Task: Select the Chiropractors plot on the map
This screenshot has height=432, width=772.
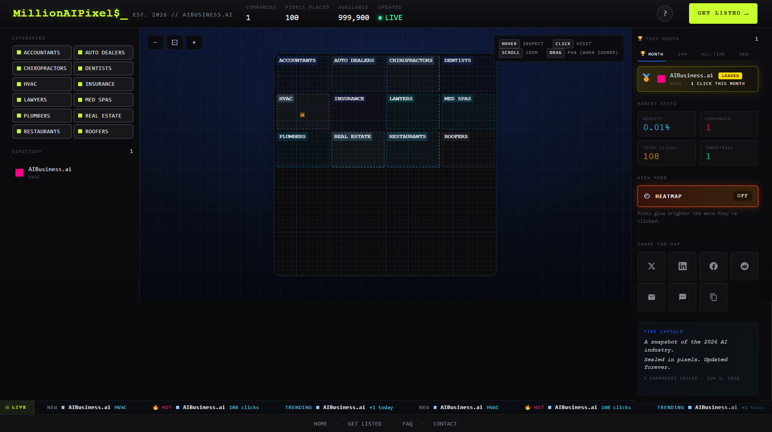Action: pyautogui.click(x=413, y=74)
